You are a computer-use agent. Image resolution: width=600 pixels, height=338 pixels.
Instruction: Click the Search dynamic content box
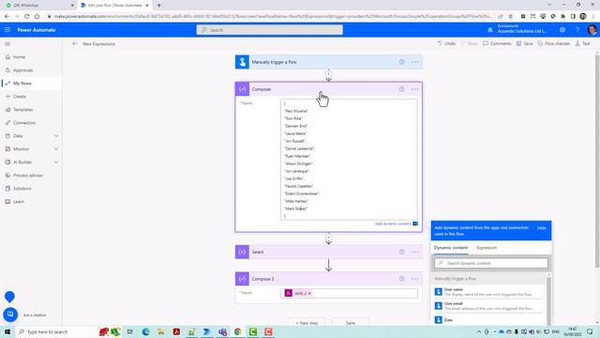pyautogui.click(x=491, y=263)
